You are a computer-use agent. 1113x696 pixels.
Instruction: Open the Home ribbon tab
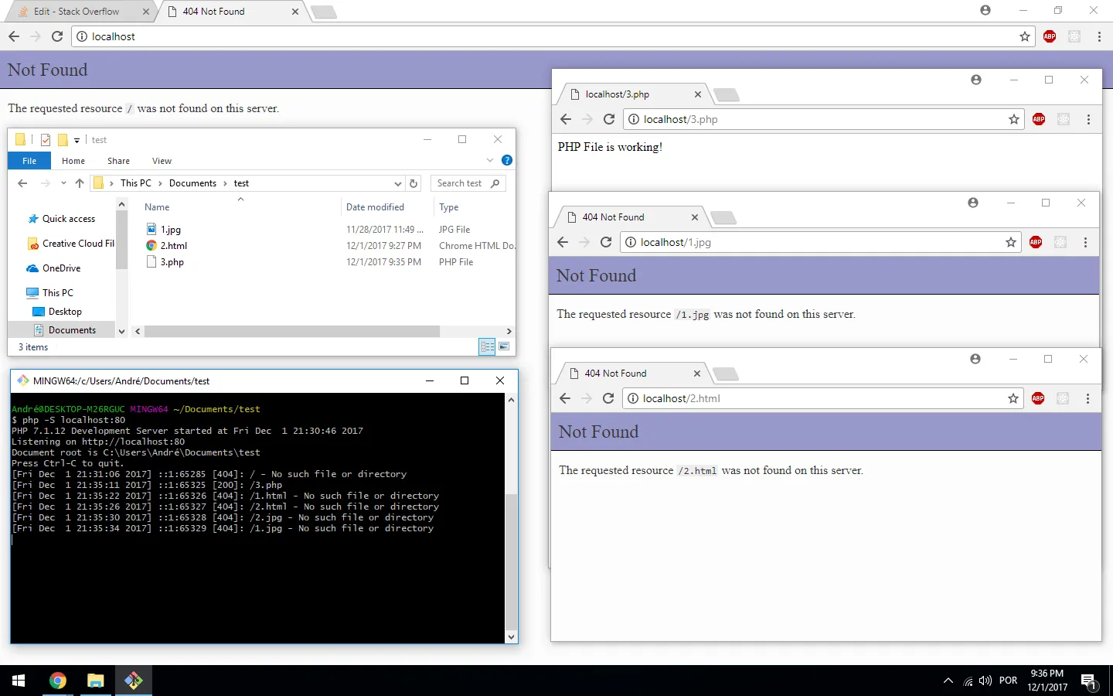[73, 161]
